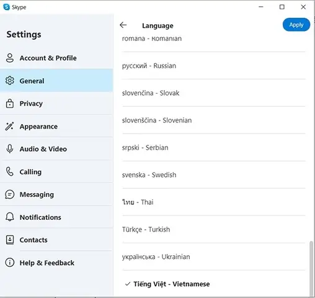This screenshot has width=315, height=298.
Task: Select Tiếng Việt - Vietnamese language
Action: [x=214, y=284]
